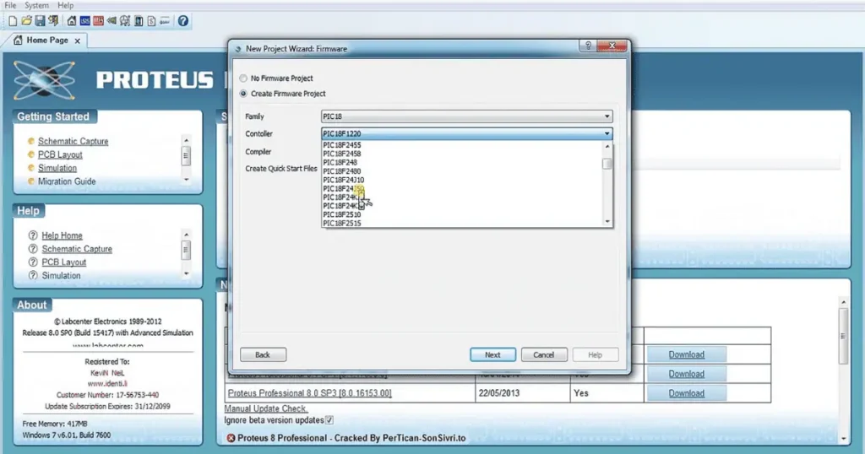The height and width of the screenshot is (454, 865).
Task: Open ARES PCB Layout from toolbar
Action: point(98,21)
